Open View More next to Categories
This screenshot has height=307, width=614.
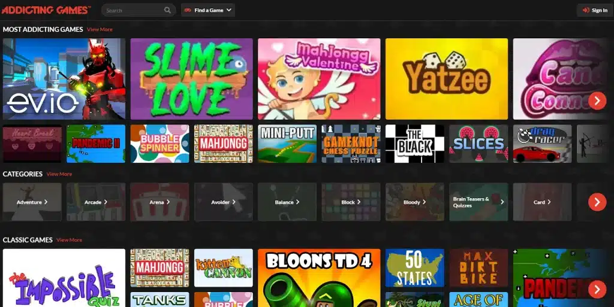tap(59, 174)
